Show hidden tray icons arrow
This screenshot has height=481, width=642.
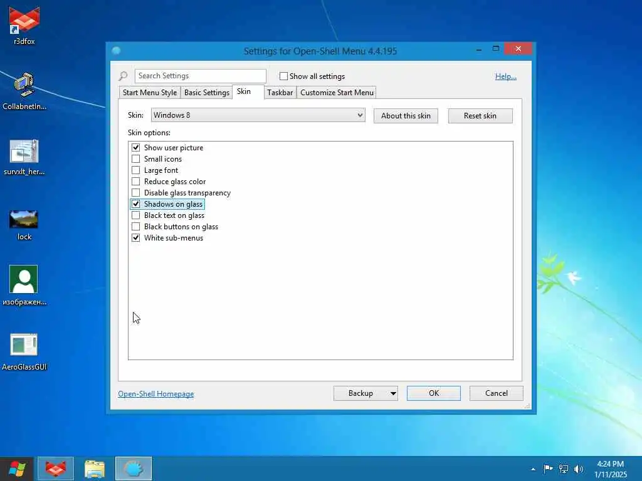coord(533,469)
